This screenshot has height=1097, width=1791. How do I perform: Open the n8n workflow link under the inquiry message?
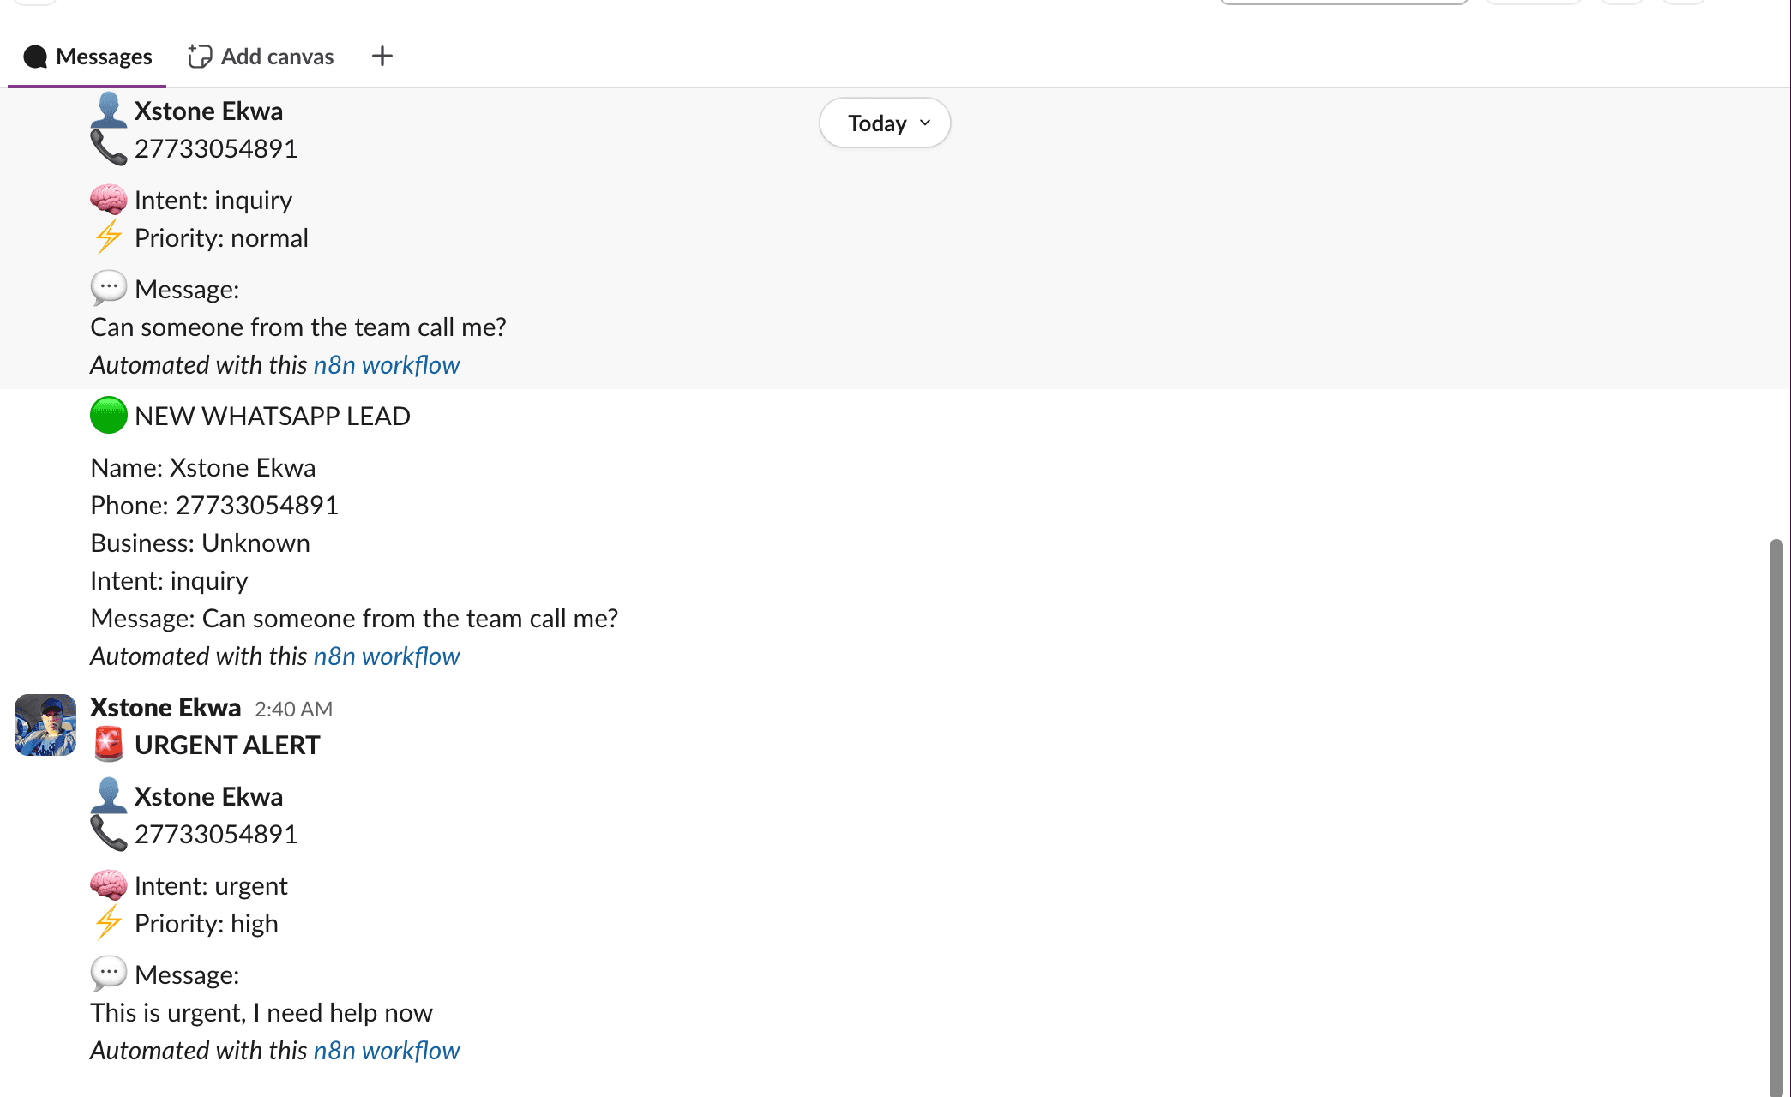[387, 364]
